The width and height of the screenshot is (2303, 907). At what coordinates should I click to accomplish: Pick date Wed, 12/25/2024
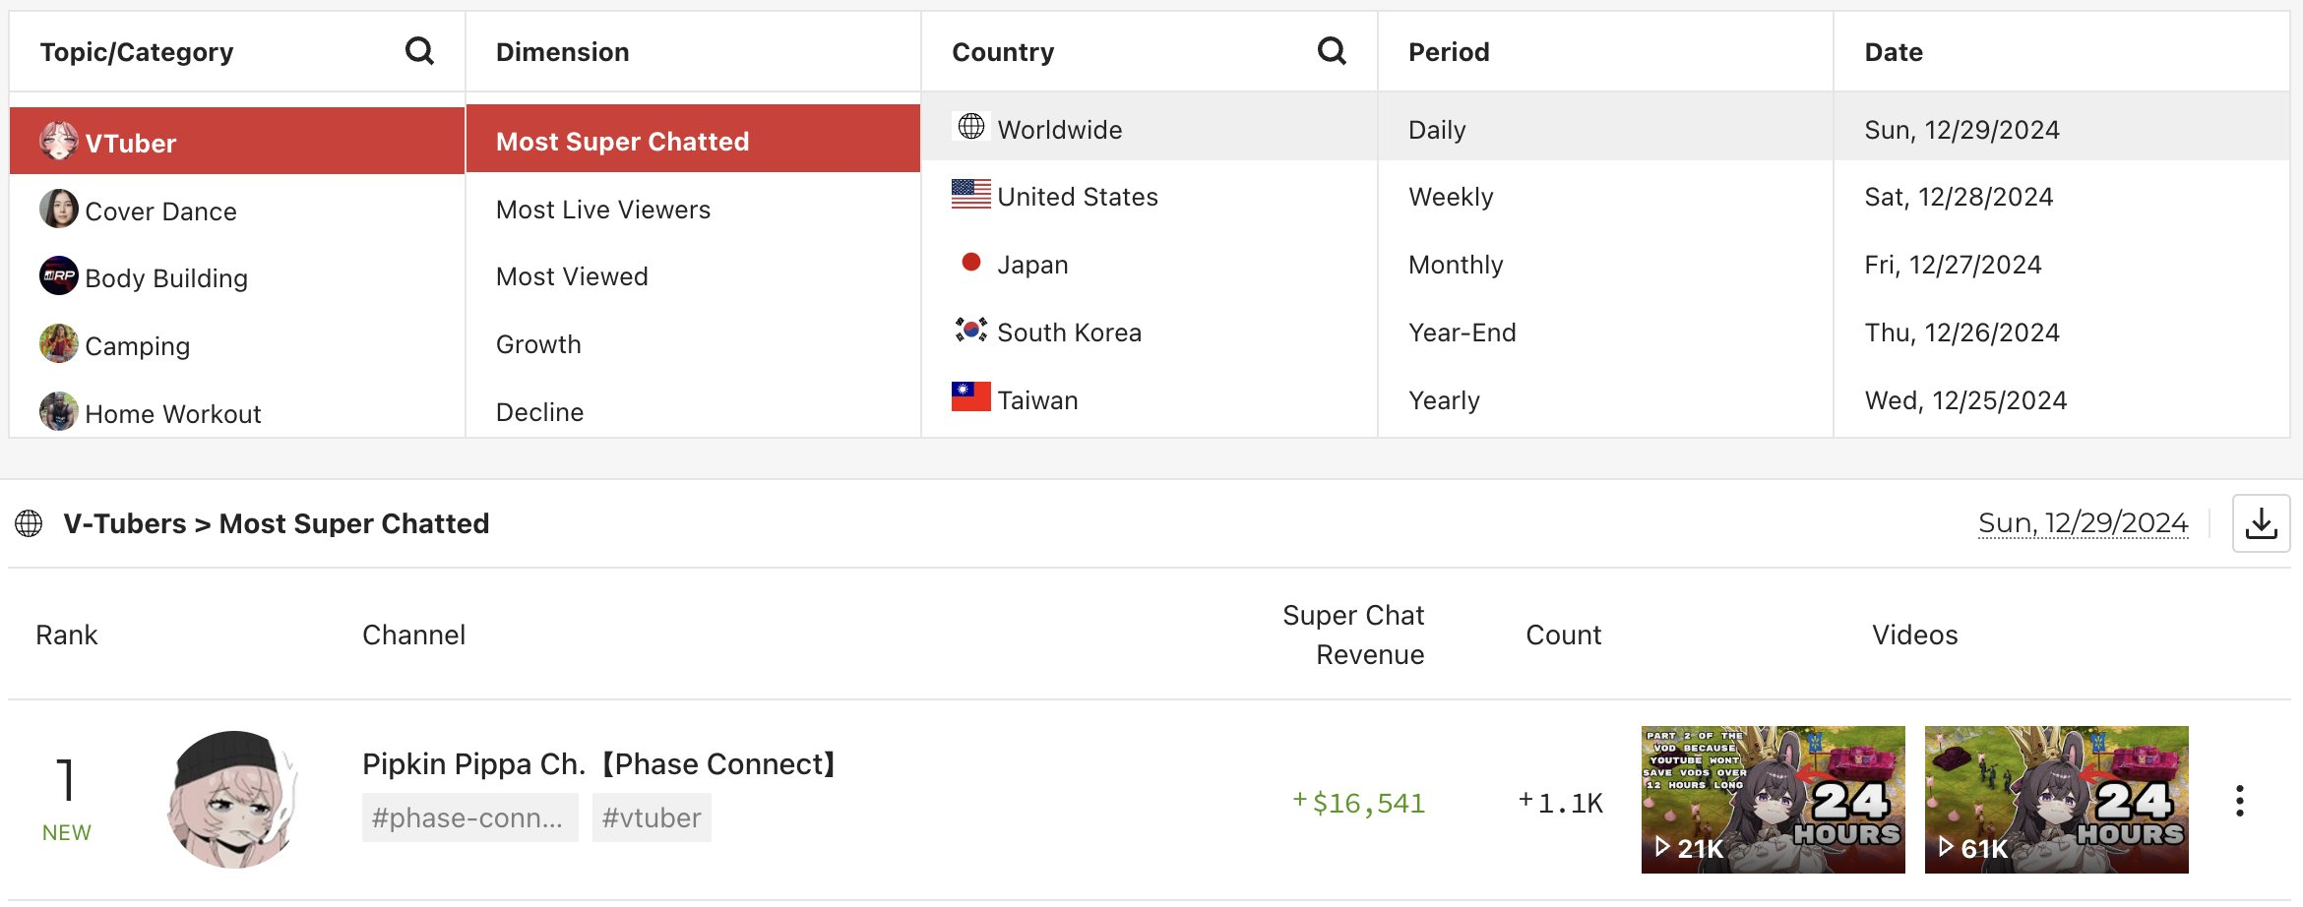point(2062,399)
